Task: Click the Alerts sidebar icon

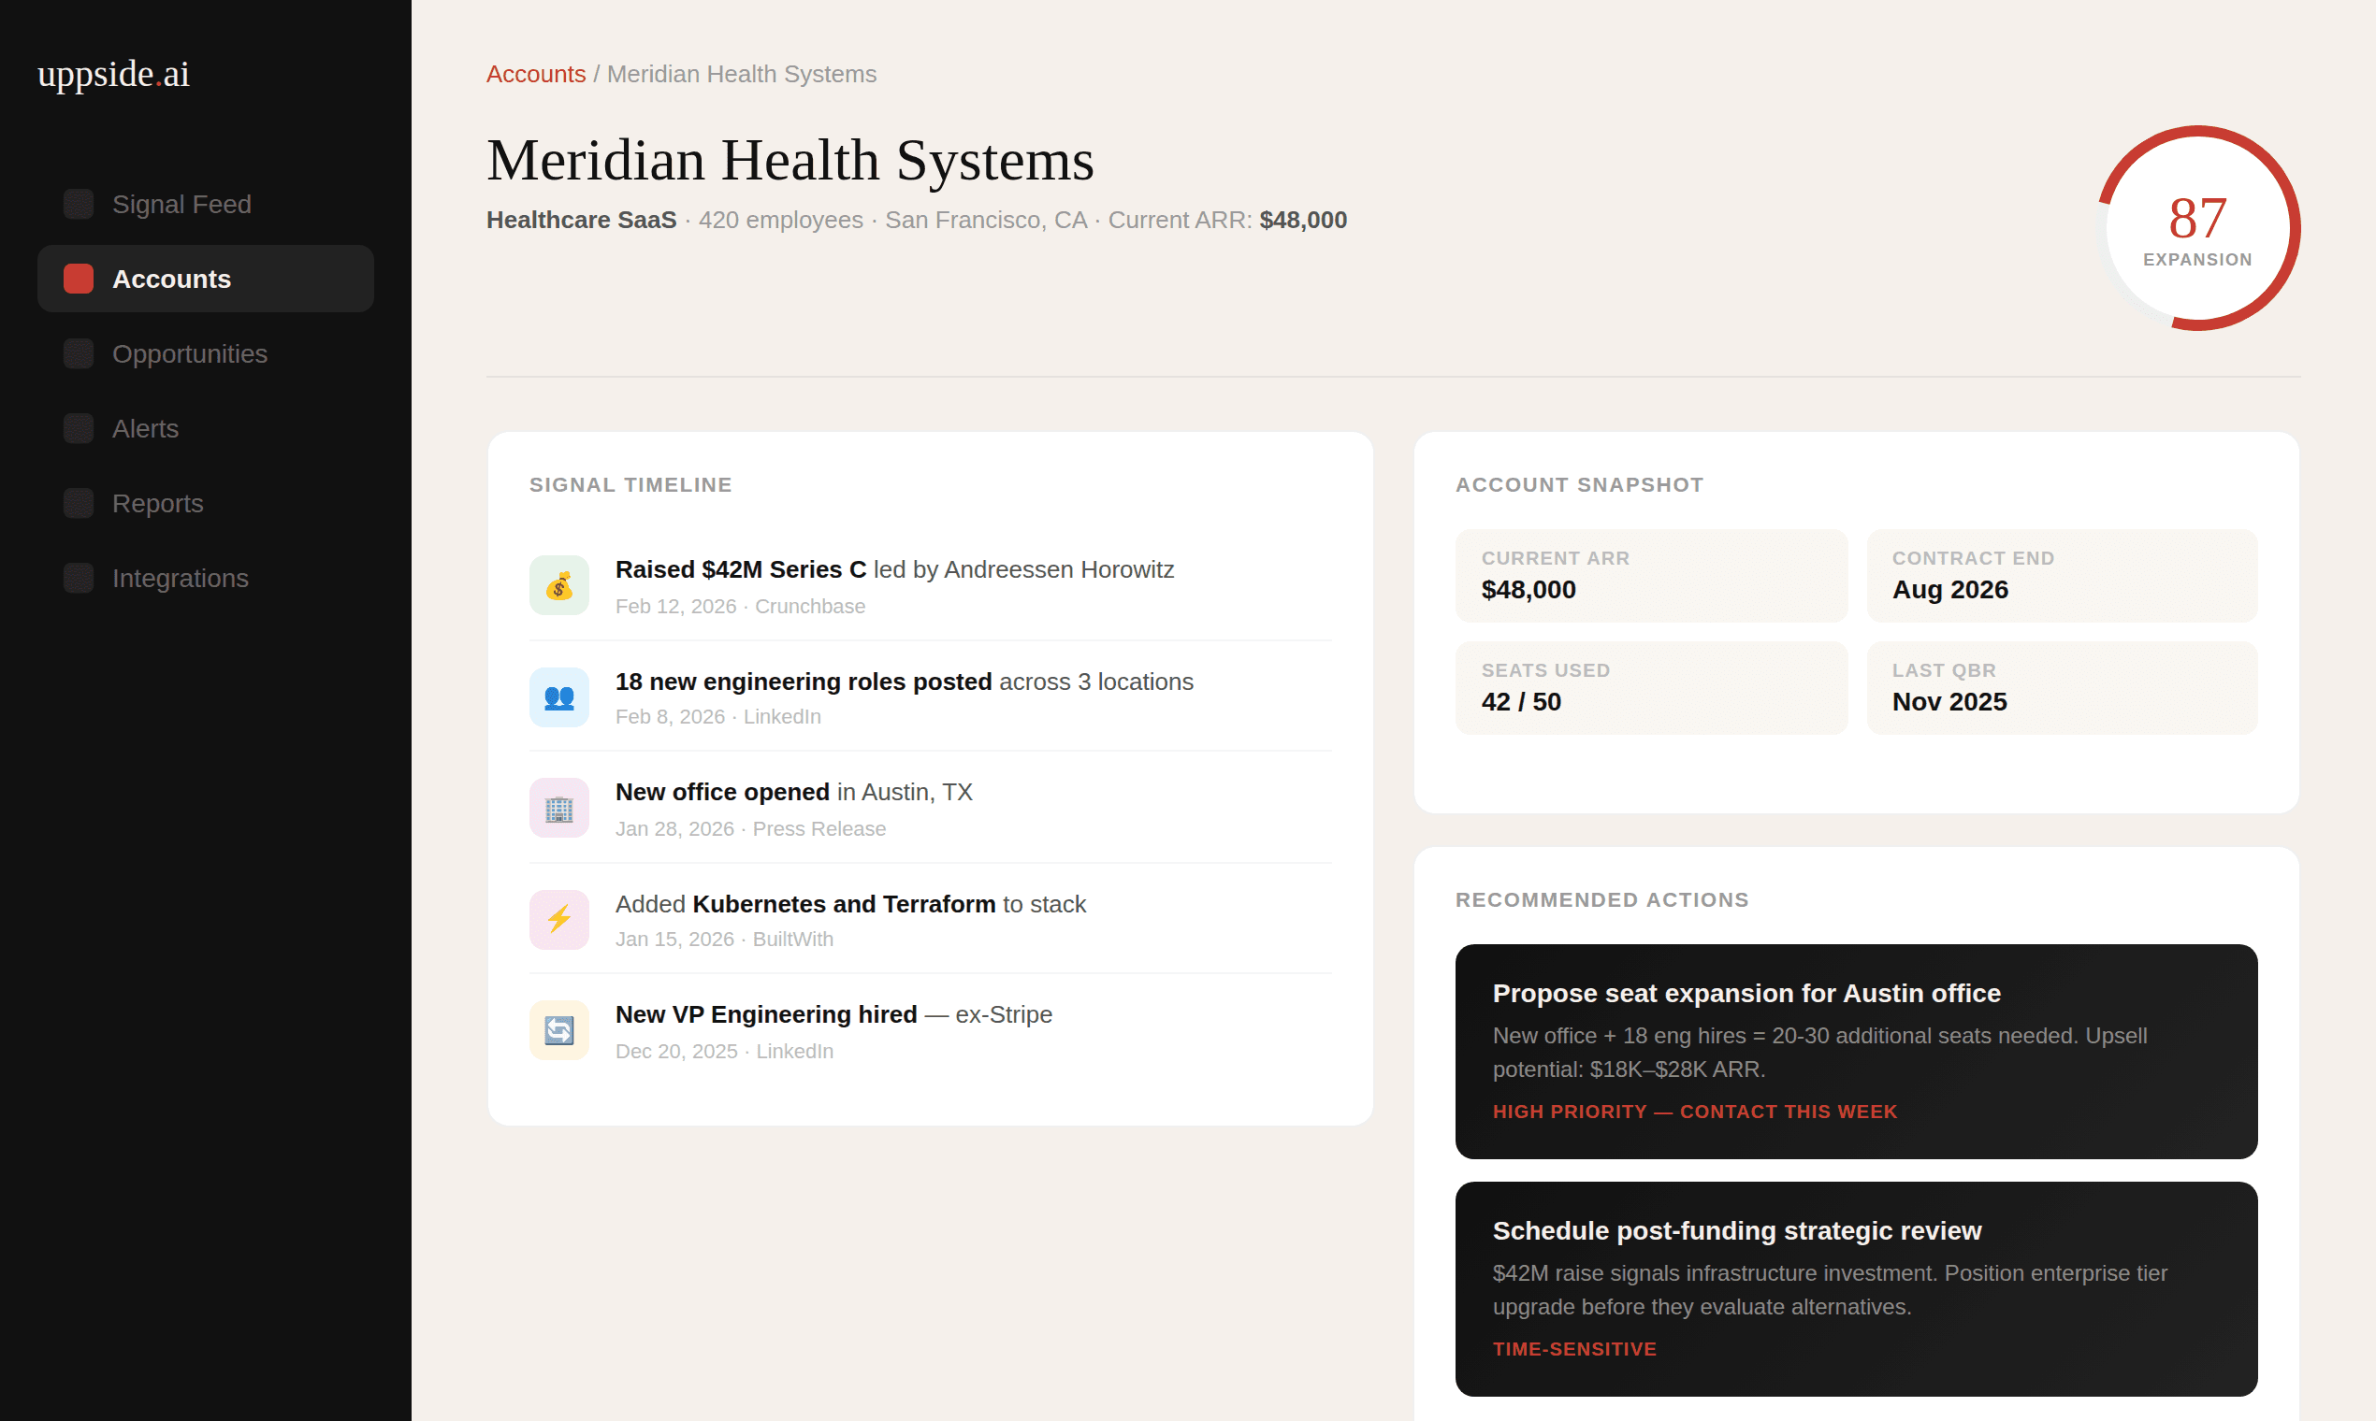Action: (78, 428)
